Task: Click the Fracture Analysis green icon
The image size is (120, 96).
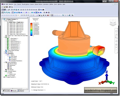Action: [6, 76]
